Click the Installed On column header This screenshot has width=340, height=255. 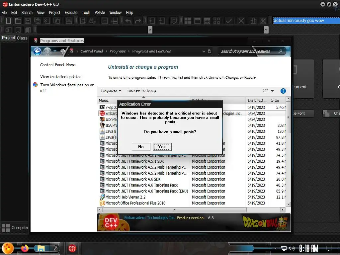click(x=257, y=100)
